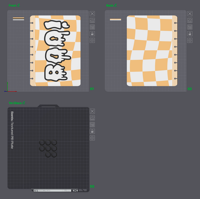Click the '1in Discs' plate name label
The height and width of the screenshot is (199, 200).
coord(15,103)
